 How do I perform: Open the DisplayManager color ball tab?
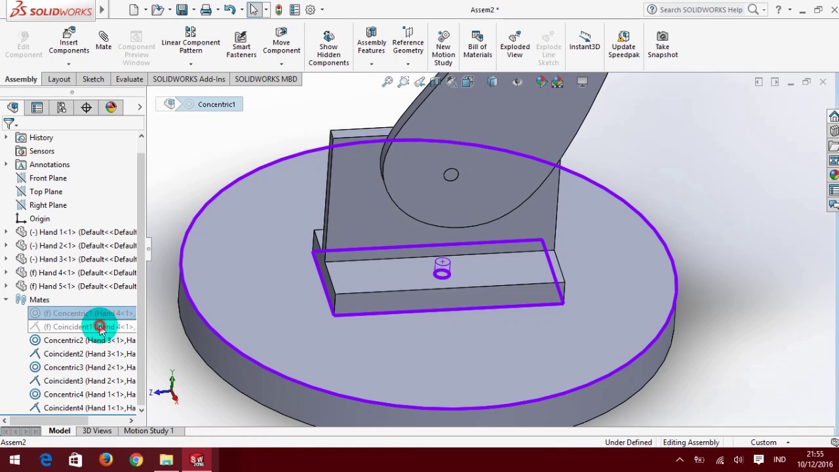point(111,108)
